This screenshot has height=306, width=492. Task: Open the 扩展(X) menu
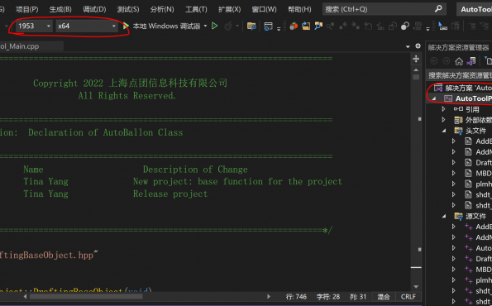point(230,9)
